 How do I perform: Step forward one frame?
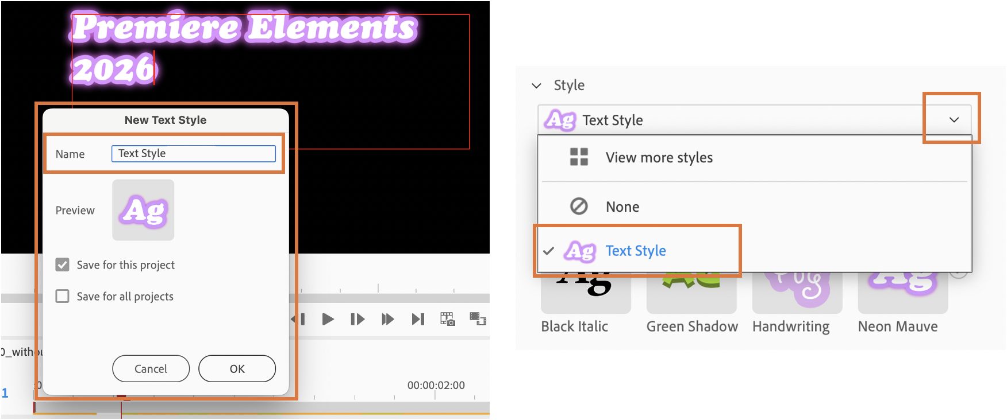pos(358,319)
